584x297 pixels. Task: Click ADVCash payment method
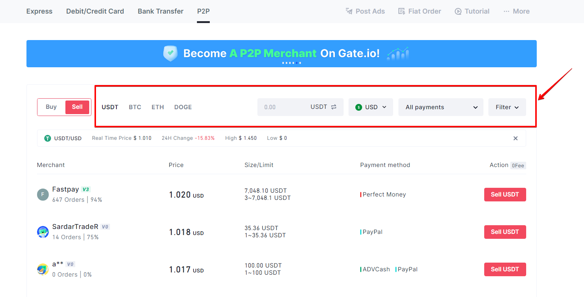click(x=376, y=269)
